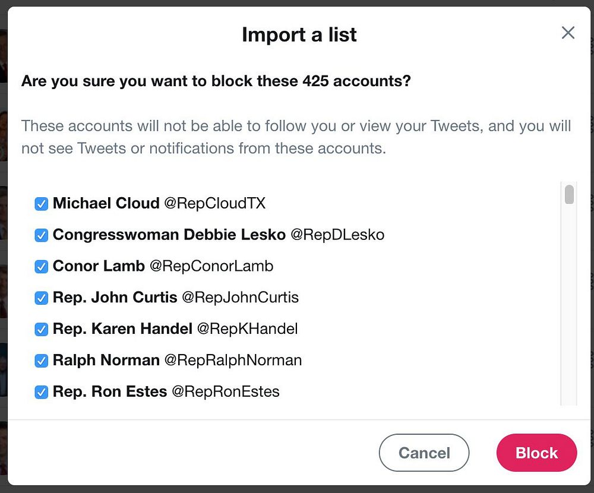Image resolution: width=594 pixels, height=493 pixels.
Task: Select the @RepRalphNorman handle
Action: (233, 360)
